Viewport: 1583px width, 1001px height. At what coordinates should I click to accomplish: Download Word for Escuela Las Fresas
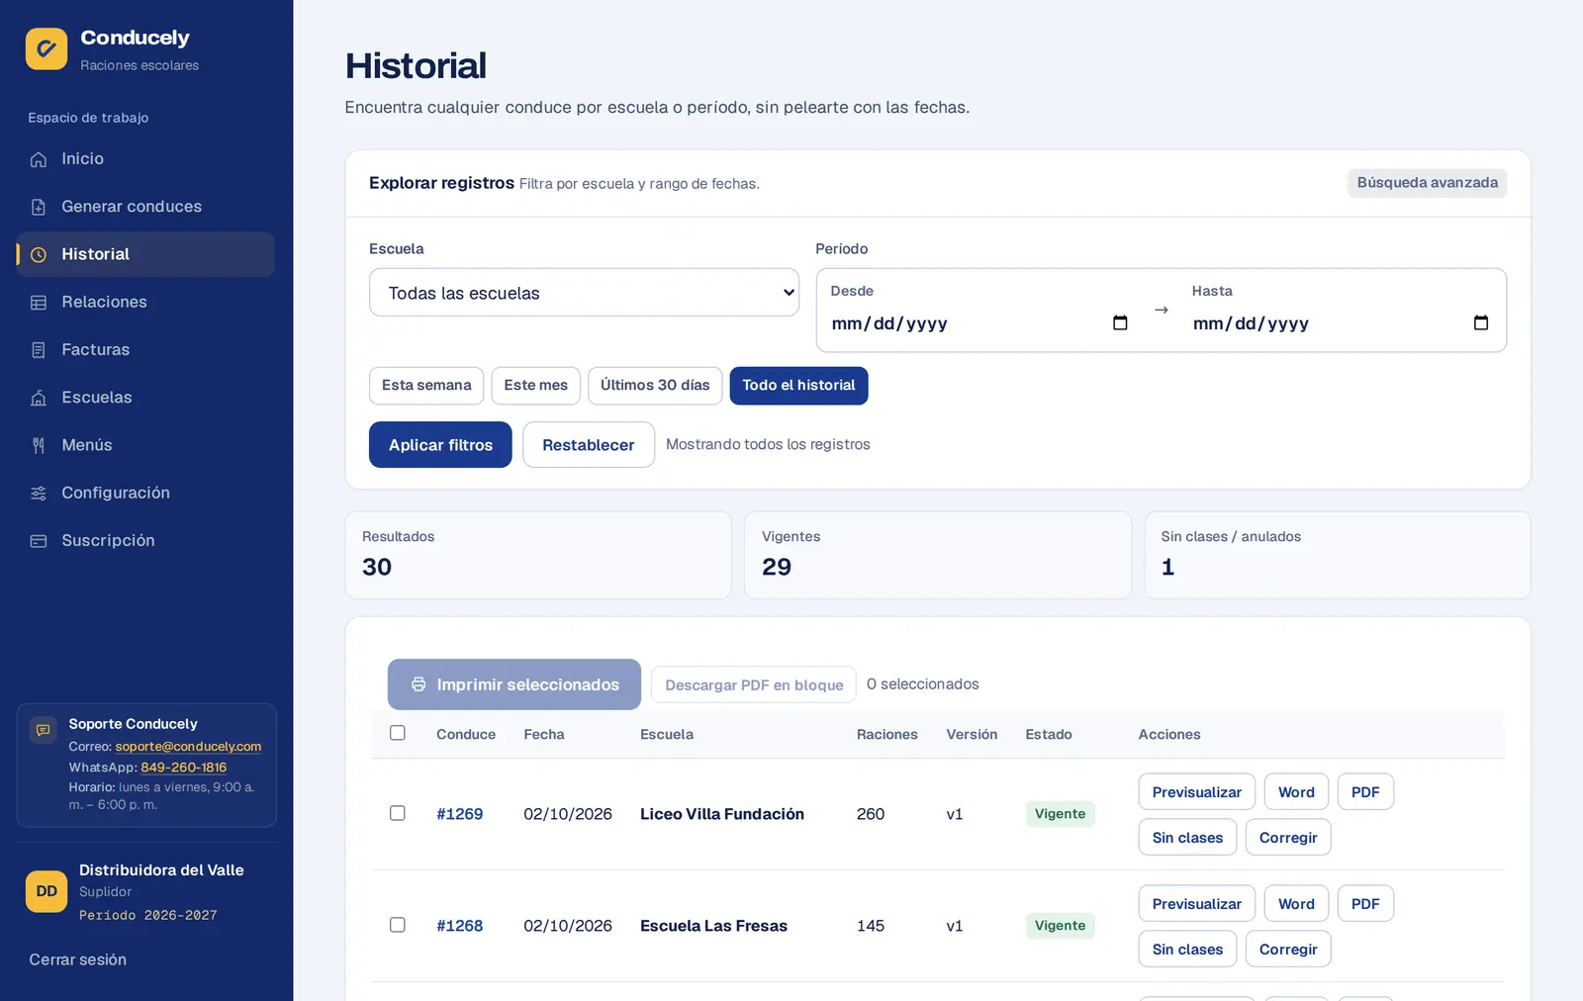click(1296, 904)
